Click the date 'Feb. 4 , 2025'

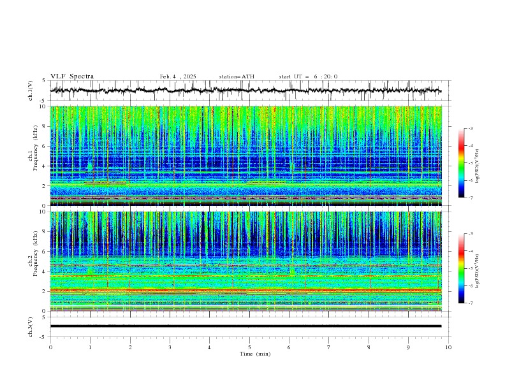coord(178,76)
